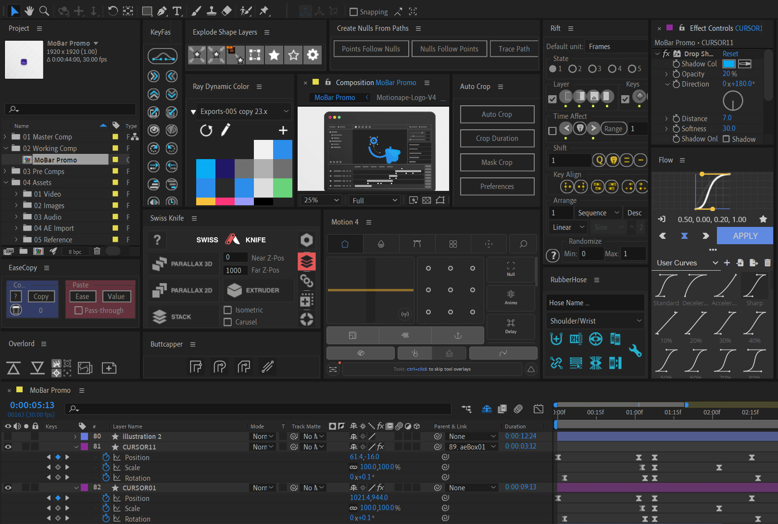Enable the Isometric checkbox
The height and width of the screenshot is (524, 778).
(x=228, y=310)
